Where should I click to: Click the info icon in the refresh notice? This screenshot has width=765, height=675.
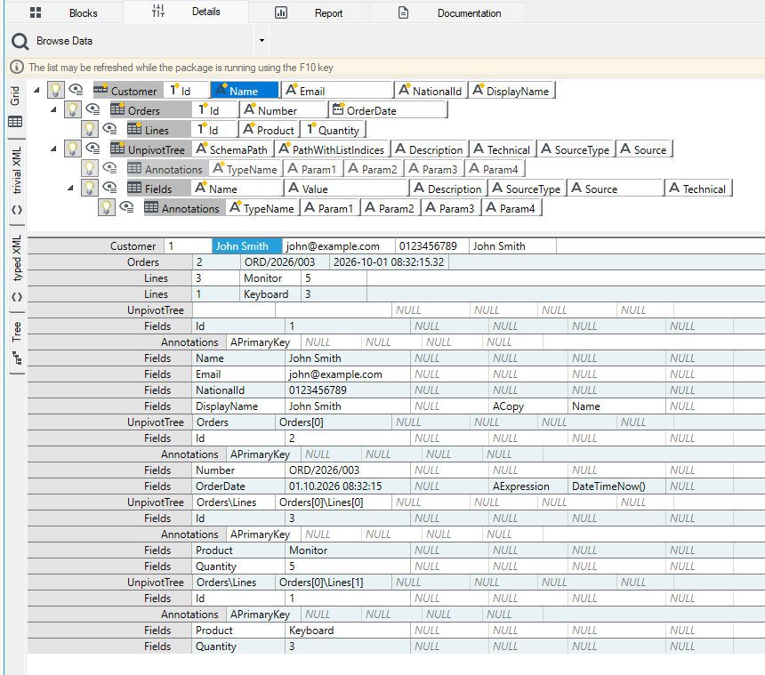(17, 67)
